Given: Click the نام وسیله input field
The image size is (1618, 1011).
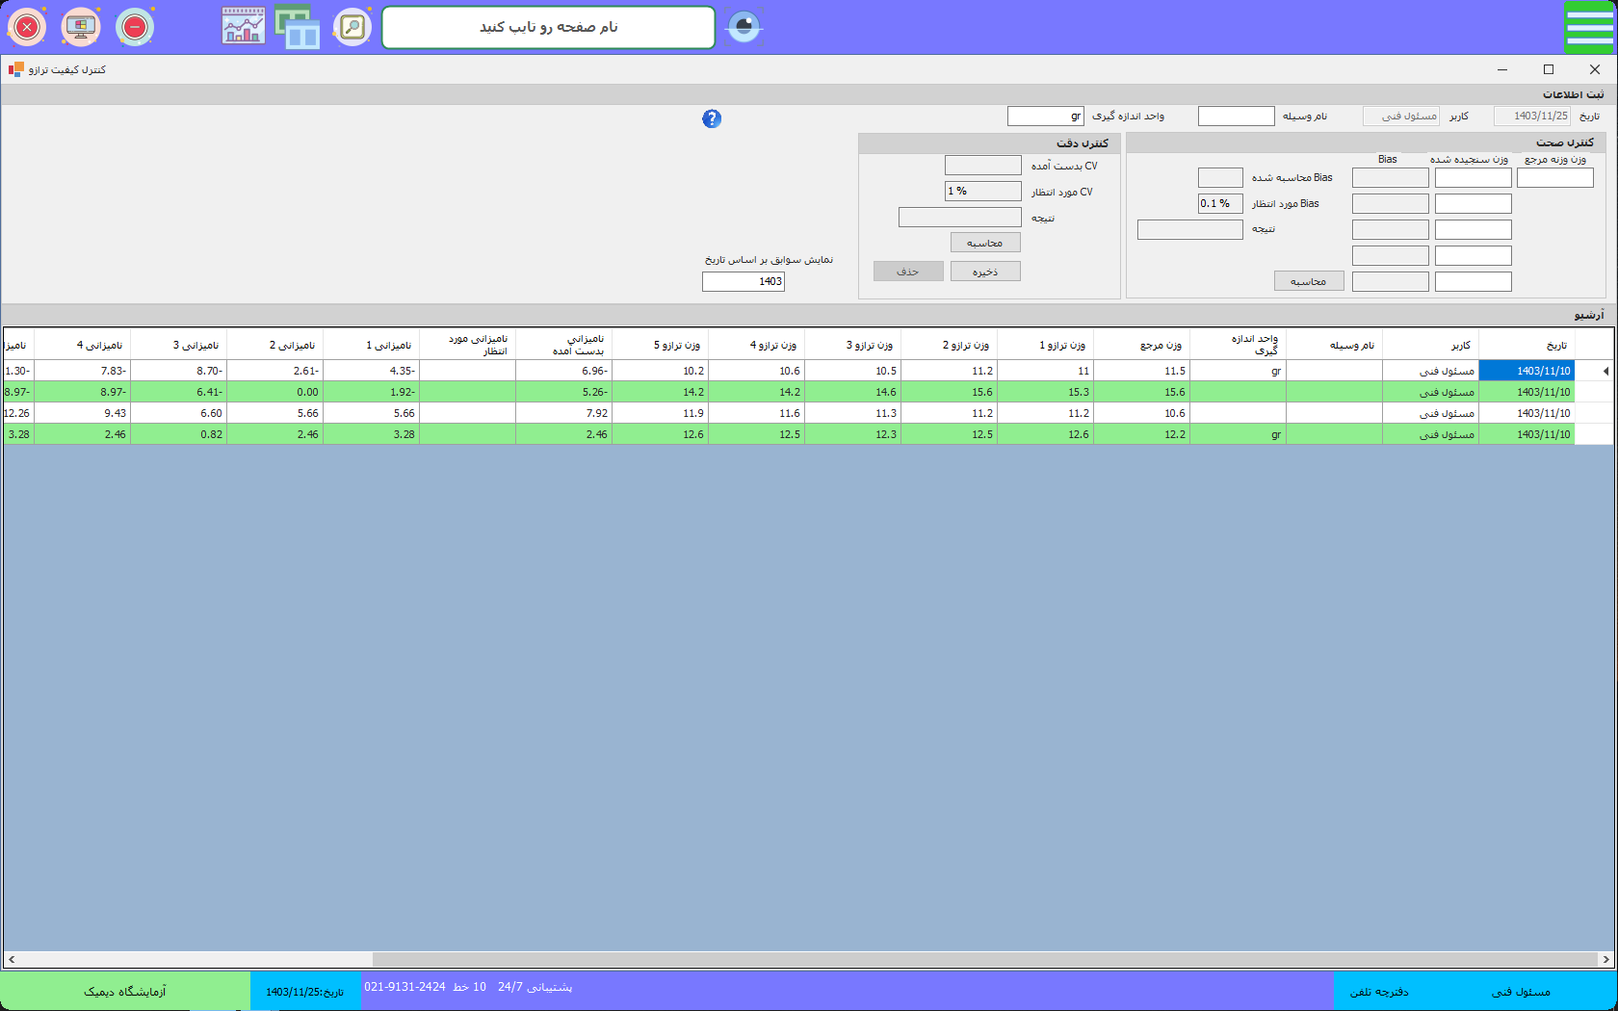Looking at the screenshot, I should 1236,117.
